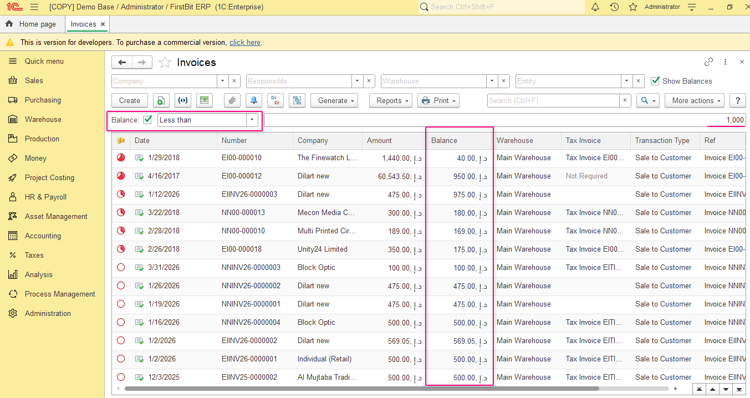Open favorites star in title bar
The width and height of the screenshot is (750, 398).
coord(633,7)
